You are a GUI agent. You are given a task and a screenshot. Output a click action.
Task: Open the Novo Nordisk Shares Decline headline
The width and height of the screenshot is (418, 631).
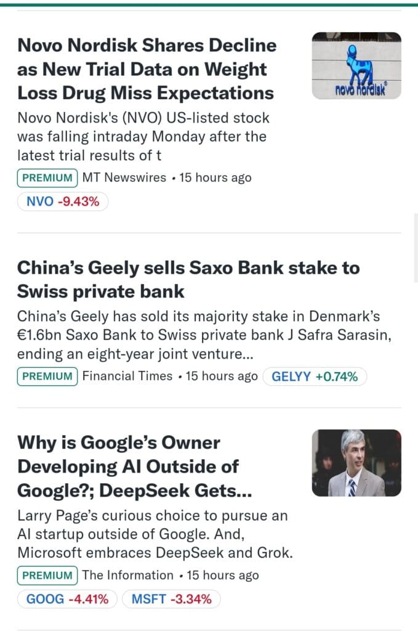[x=147, y=69]
